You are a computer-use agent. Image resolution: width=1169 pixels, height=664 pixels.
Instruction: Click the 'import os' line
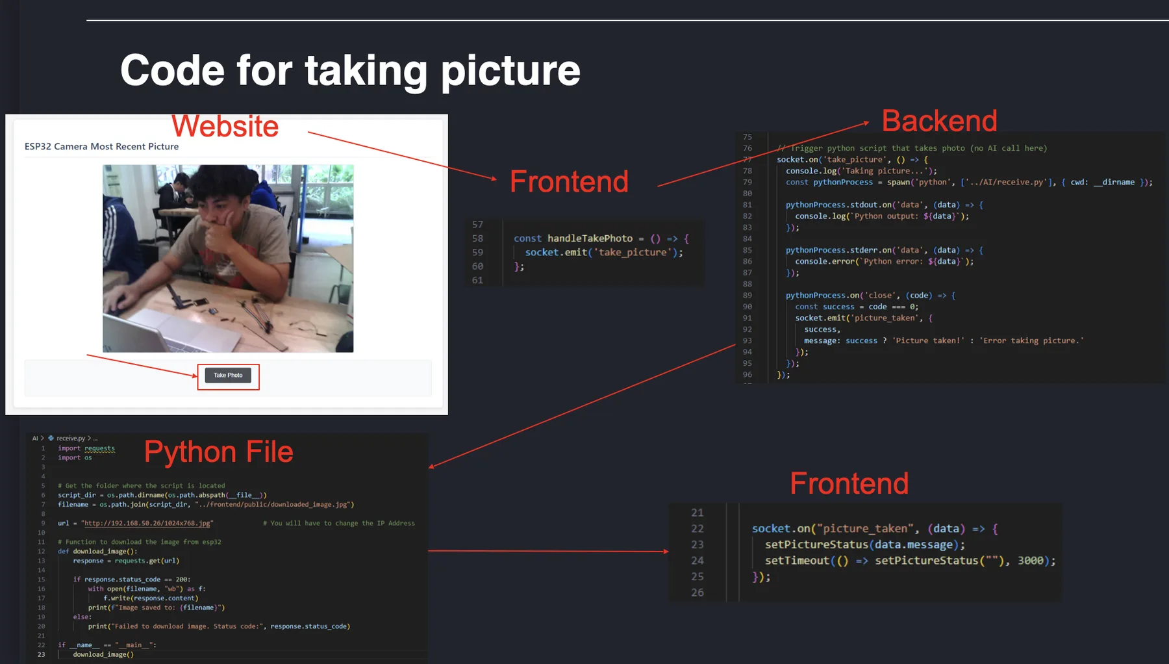[x=75, y=457]
